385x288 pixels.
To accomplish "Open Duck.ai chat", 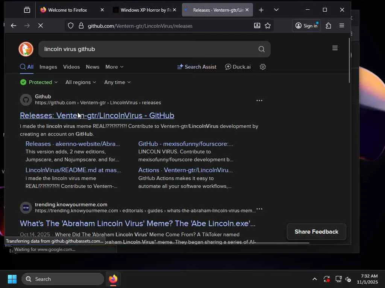I will [238, 67].
